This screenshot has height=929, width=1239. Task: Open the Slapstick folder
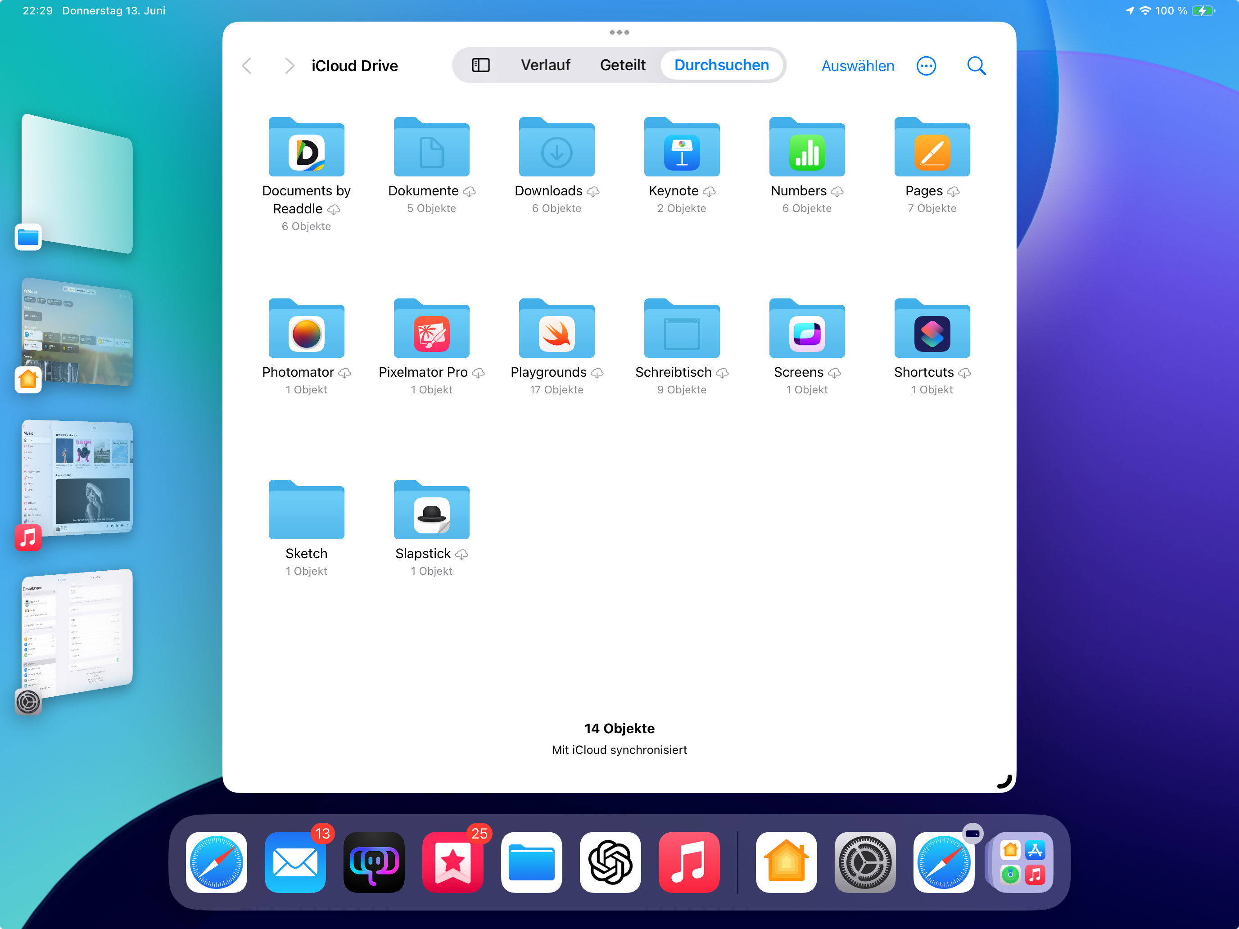point(431,511)
